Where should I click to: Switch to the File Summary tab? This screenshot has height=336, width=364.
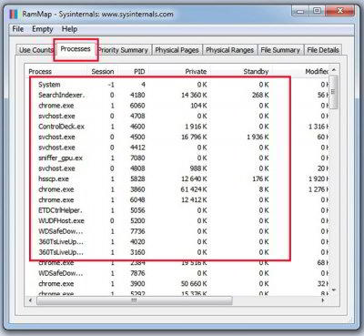[x=280, y=50]
